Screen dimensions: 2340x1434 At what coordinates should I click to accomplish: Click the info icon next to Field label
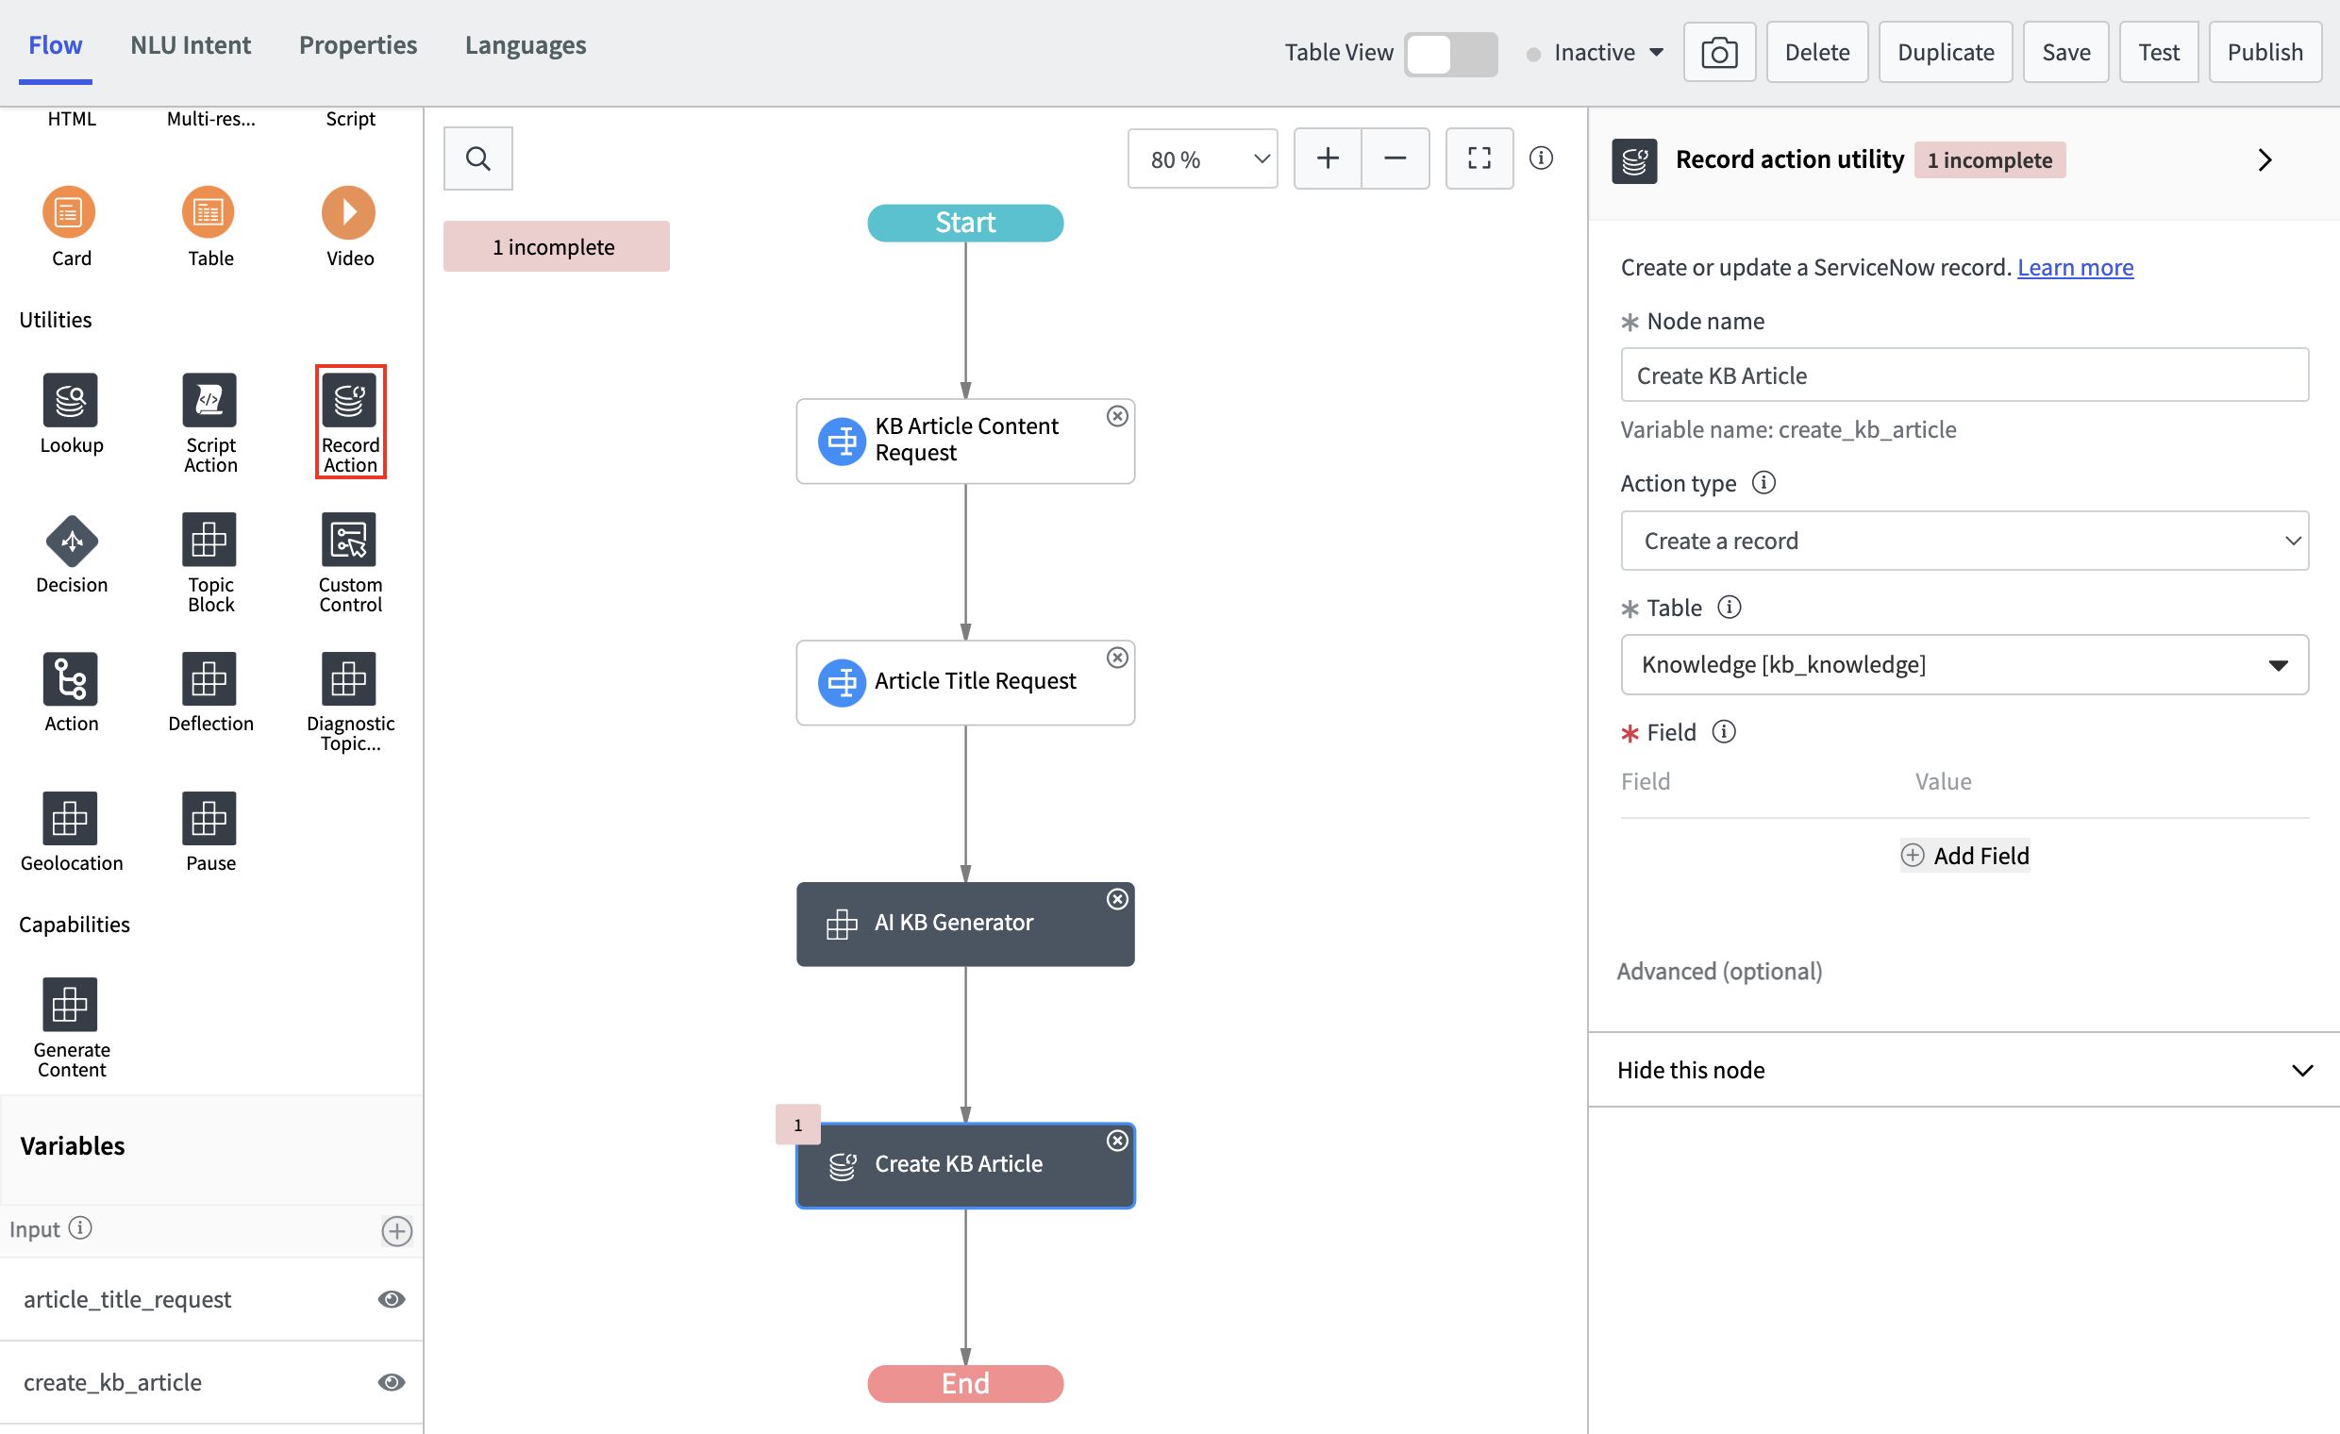[1724, 731]
